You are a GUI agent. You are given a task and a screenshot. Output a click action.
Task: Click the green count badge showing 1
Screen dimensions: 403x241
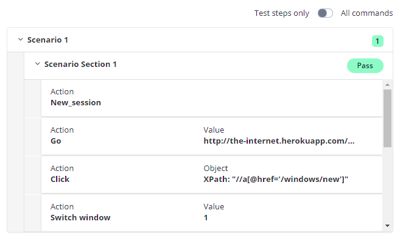[x=377, y=41]
